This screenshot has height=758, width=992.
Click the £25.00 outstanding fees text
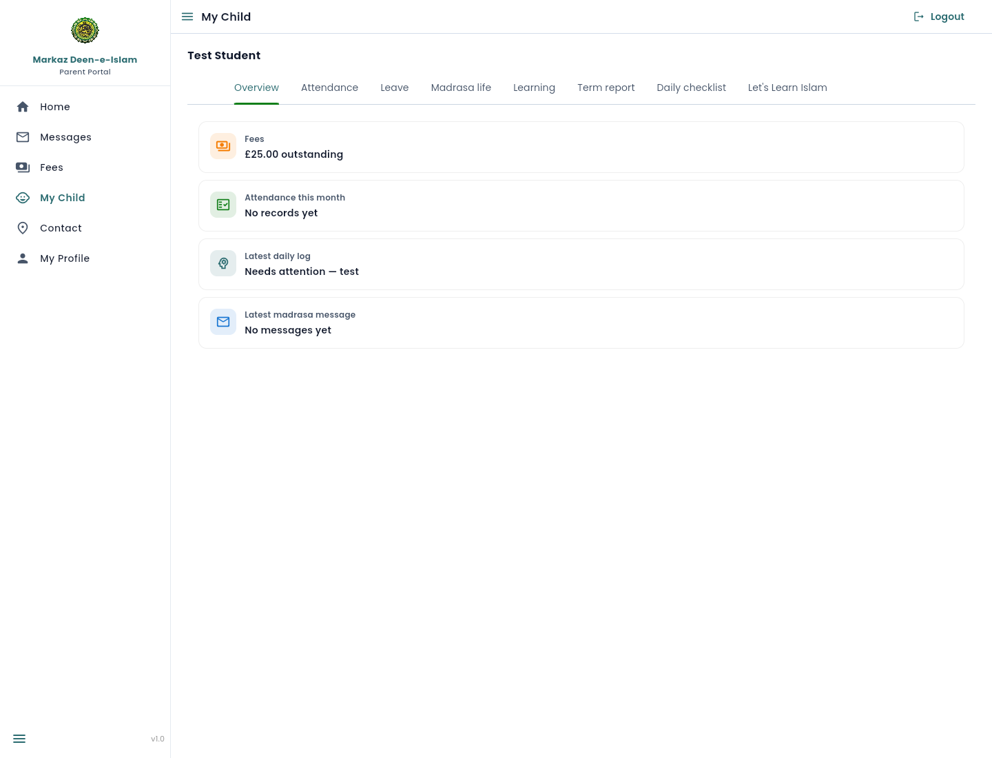[294, 154]
